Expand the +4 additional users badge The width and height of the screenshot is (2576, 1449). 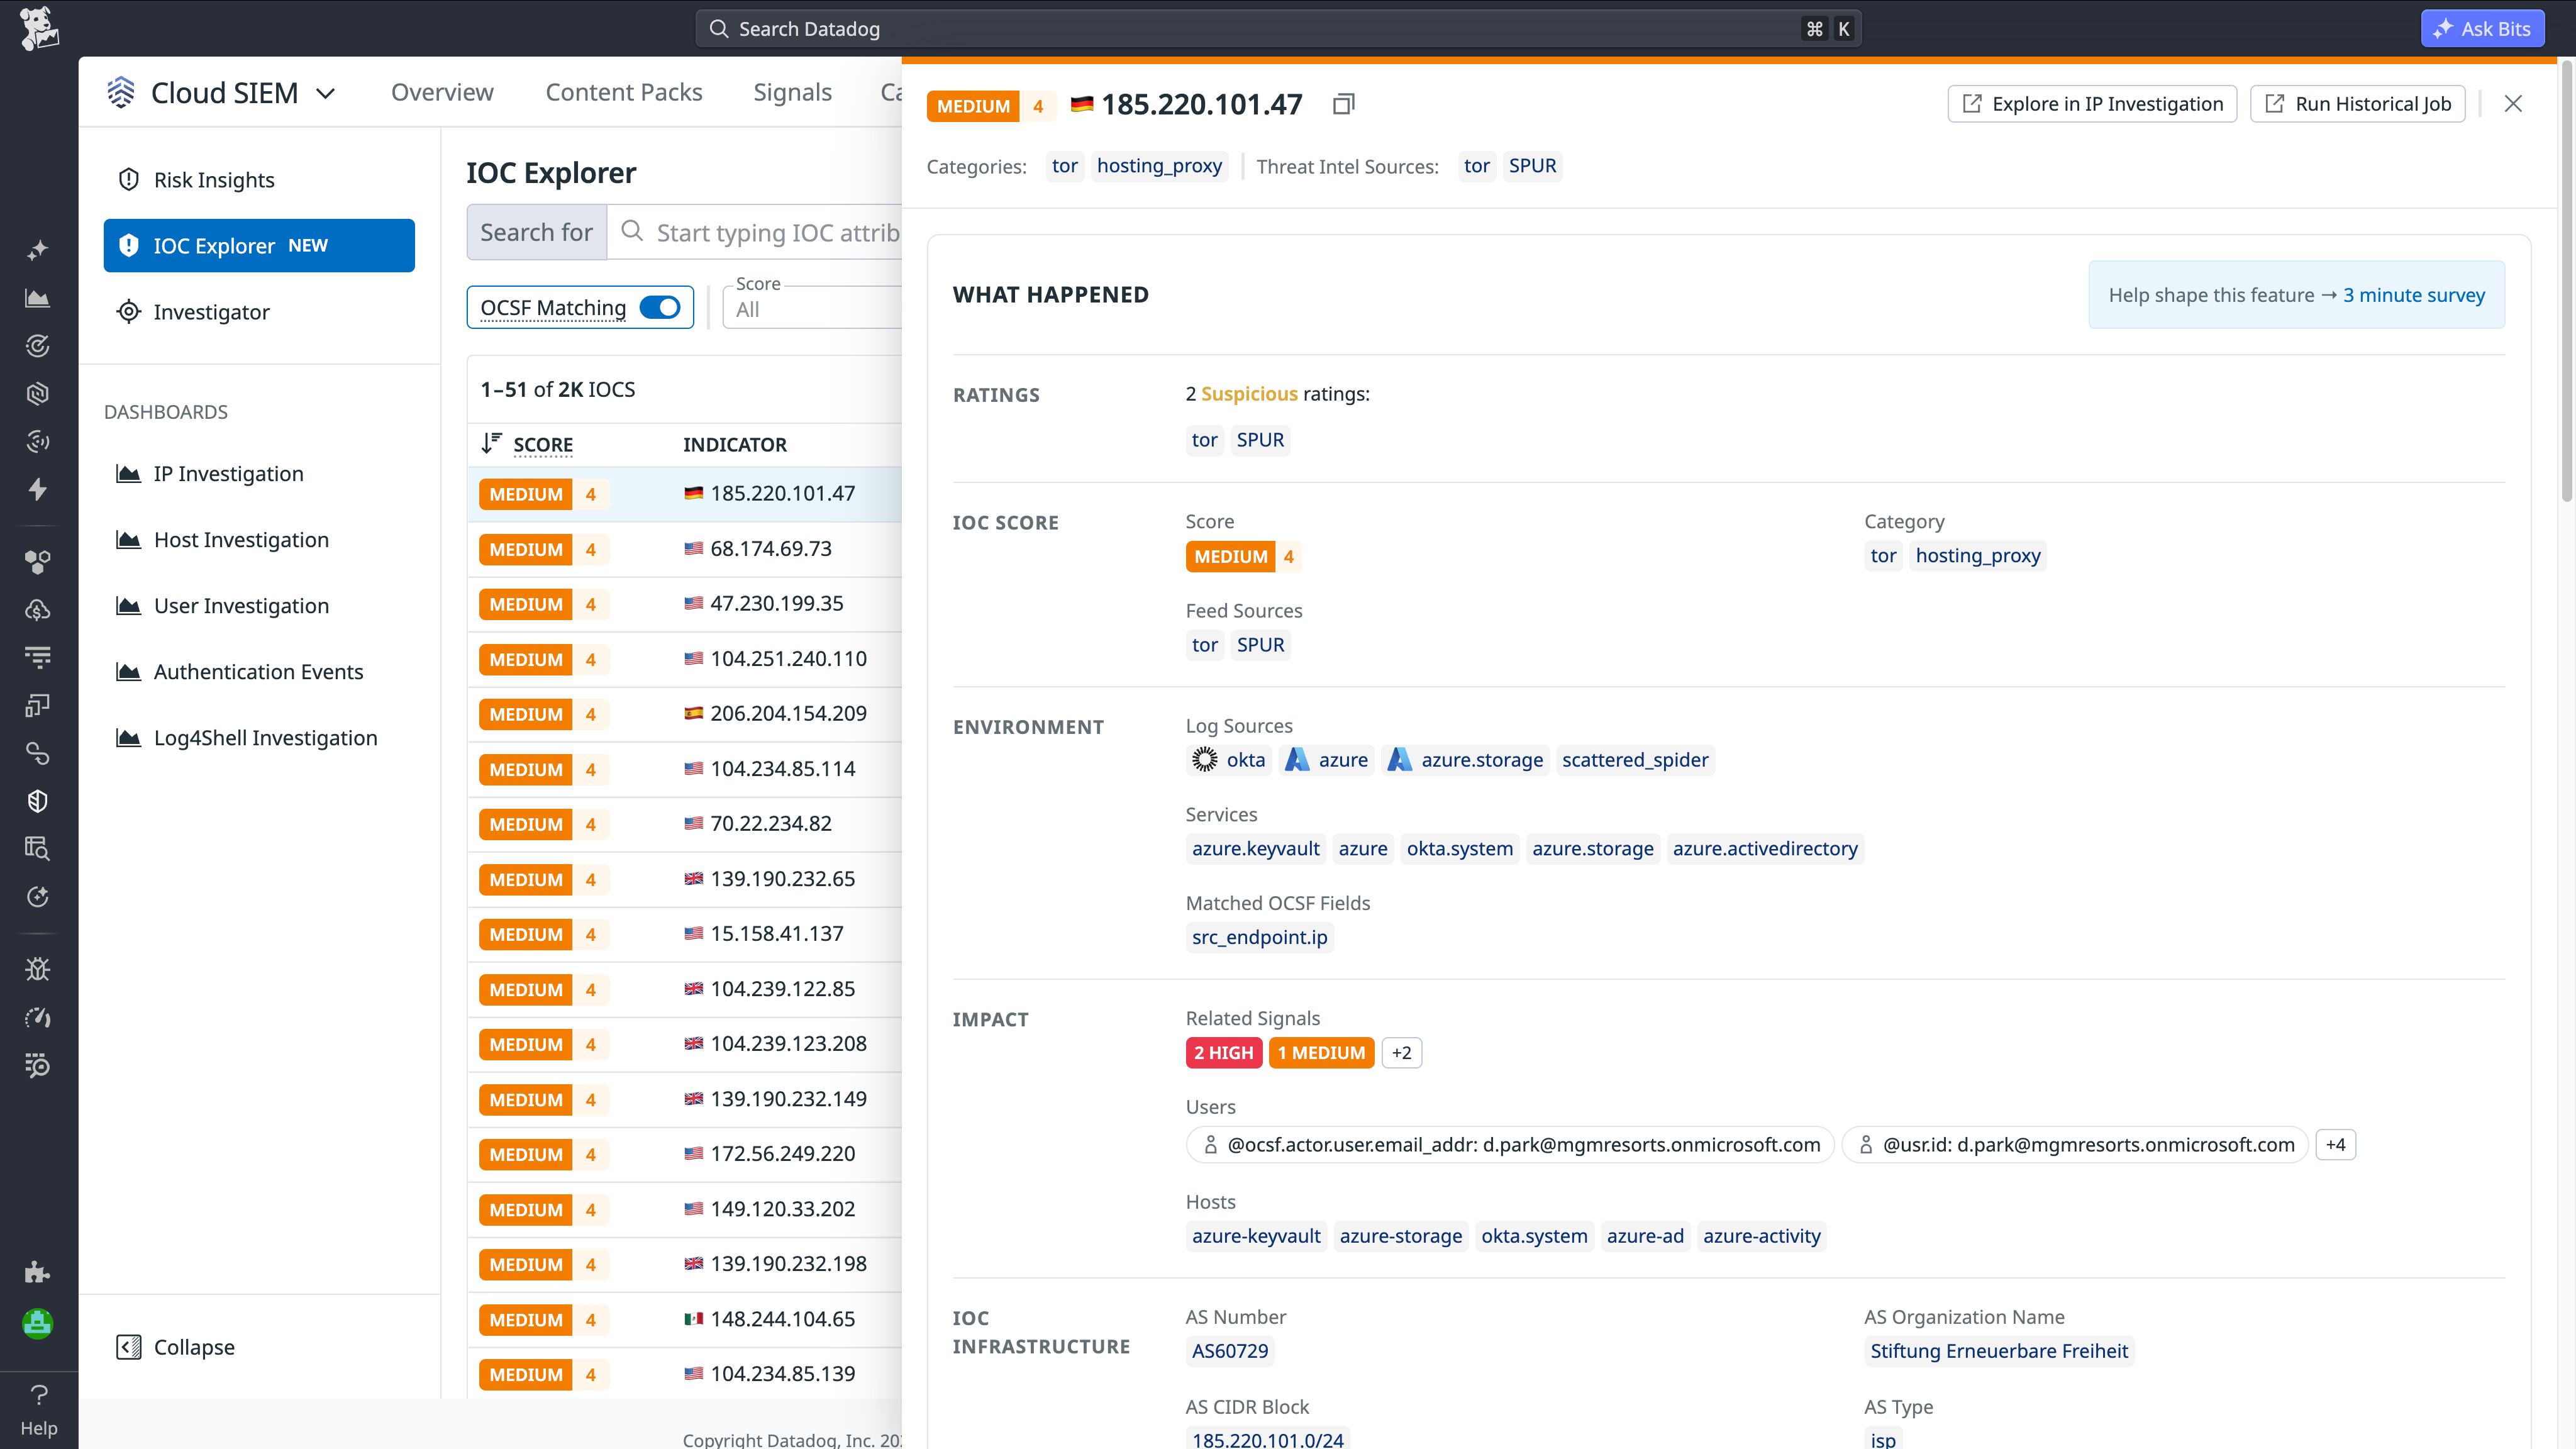pos(2335,1145)
